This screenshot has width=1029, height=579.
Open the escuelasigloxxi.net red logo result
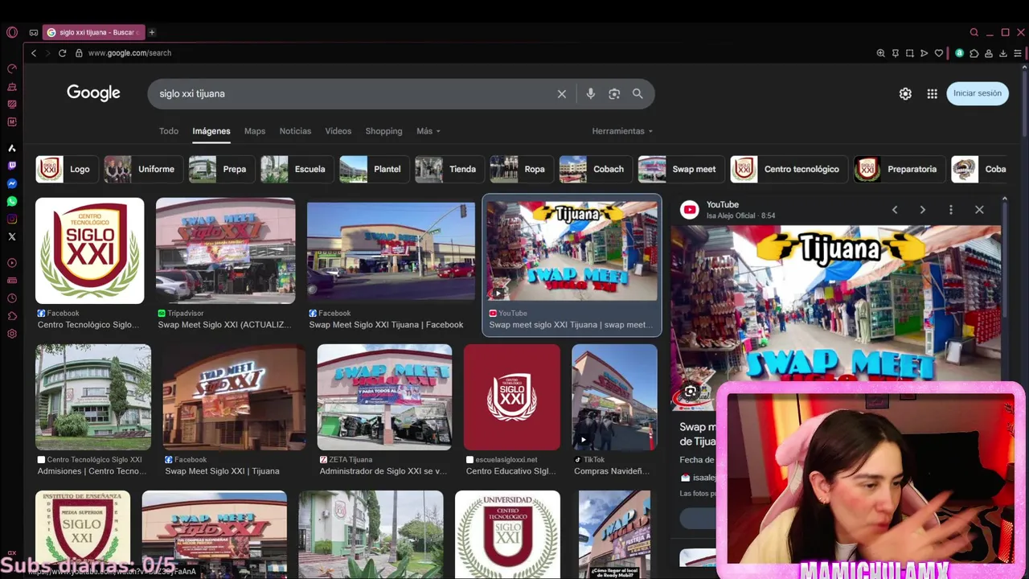(511, 397)
